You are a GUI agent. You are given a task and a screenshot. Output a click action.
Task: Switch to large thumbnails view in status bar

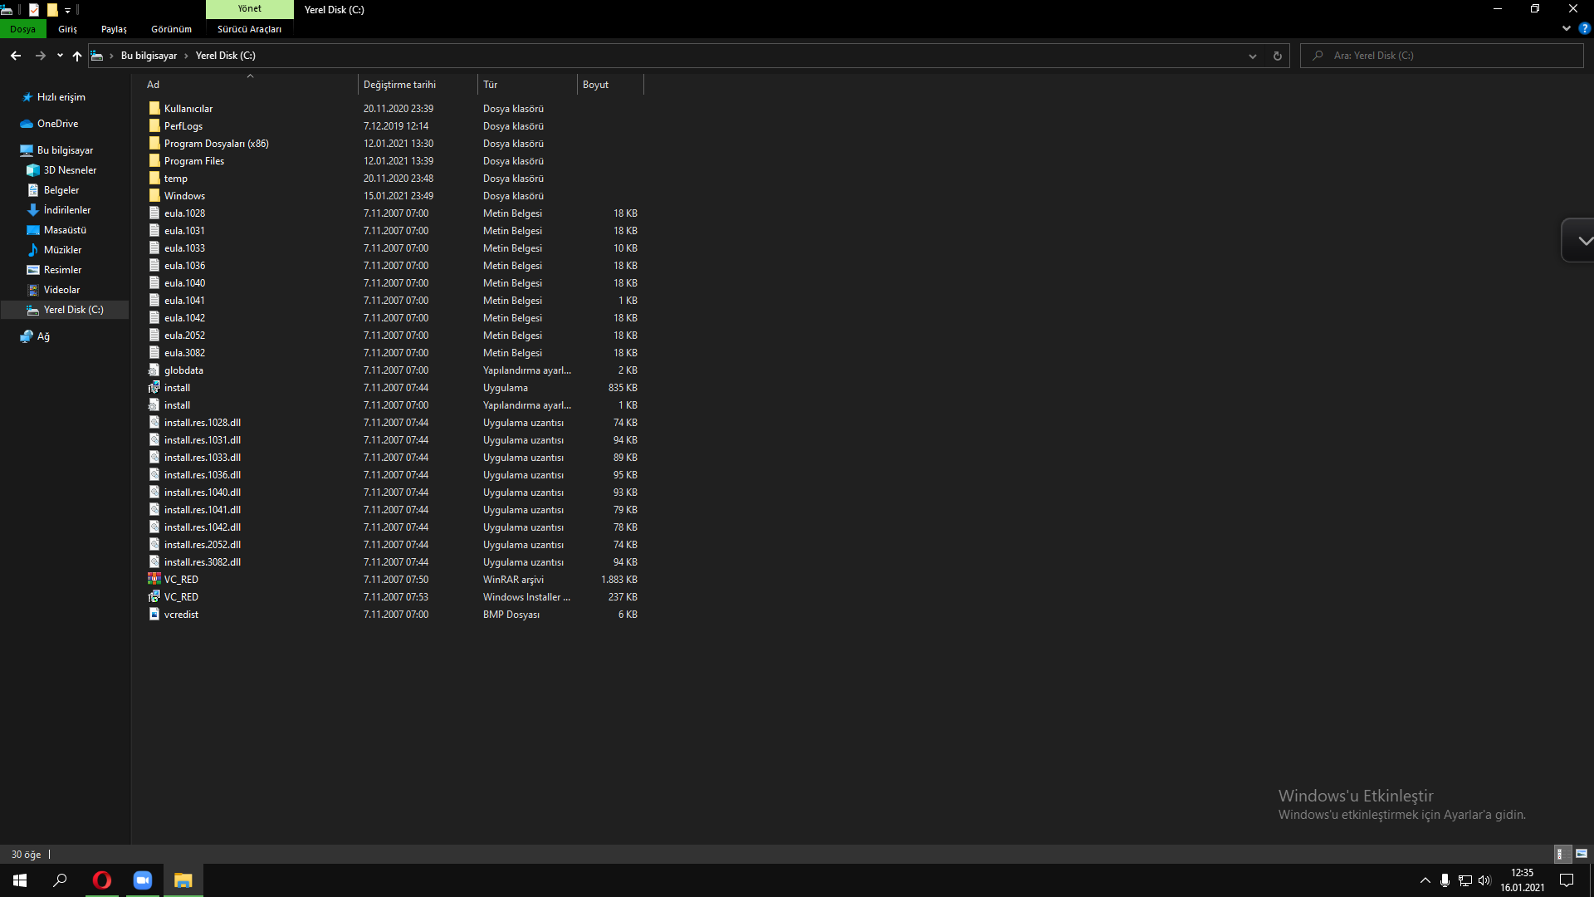pyautogui.click(x=1582, y=854)
